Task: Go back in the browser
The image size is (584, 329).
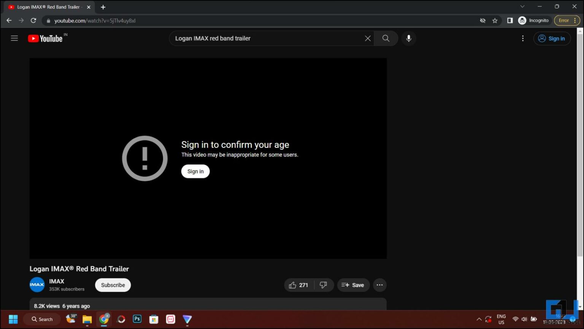Action: 9,21
